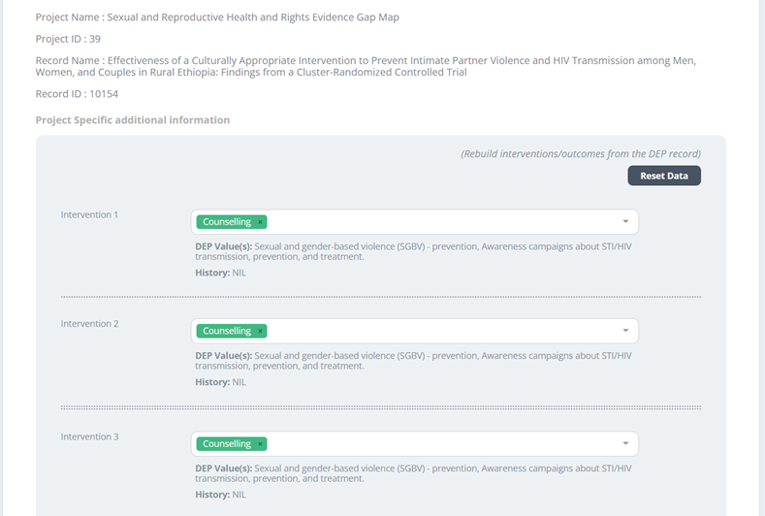Expand the Intervention 1 dropdown arrow
Image resolution: width=765 pixels, height=516 pixels.
[x=625, y=222]
